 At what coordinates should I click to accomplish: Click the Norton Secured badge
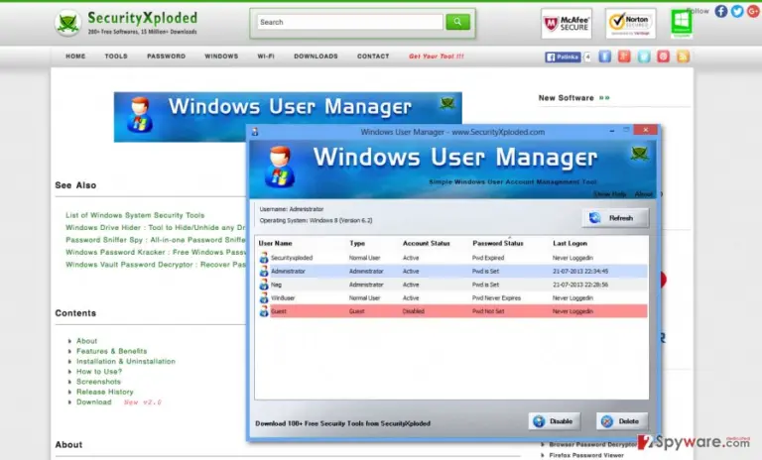point(630,23)
